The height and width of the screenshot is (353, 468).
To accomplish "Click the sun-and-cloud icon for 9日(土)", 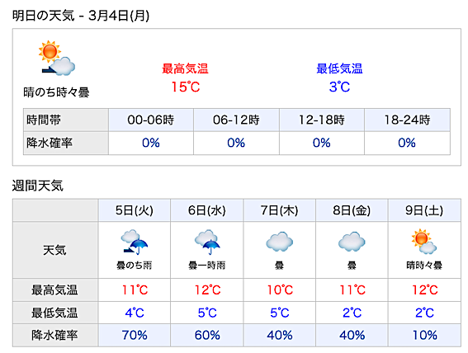I will click(423, 242).
